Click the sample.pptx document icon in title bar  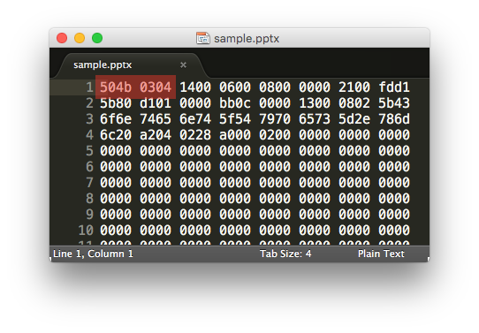tap(203, 38)
